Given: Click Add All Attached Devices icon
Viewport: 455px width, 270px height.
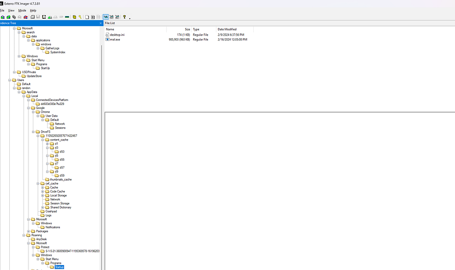Looking at the screenshot, I should tap(8, 17).
